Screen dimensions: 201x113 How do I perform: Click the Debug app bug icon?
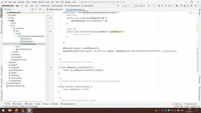point(159,6)
